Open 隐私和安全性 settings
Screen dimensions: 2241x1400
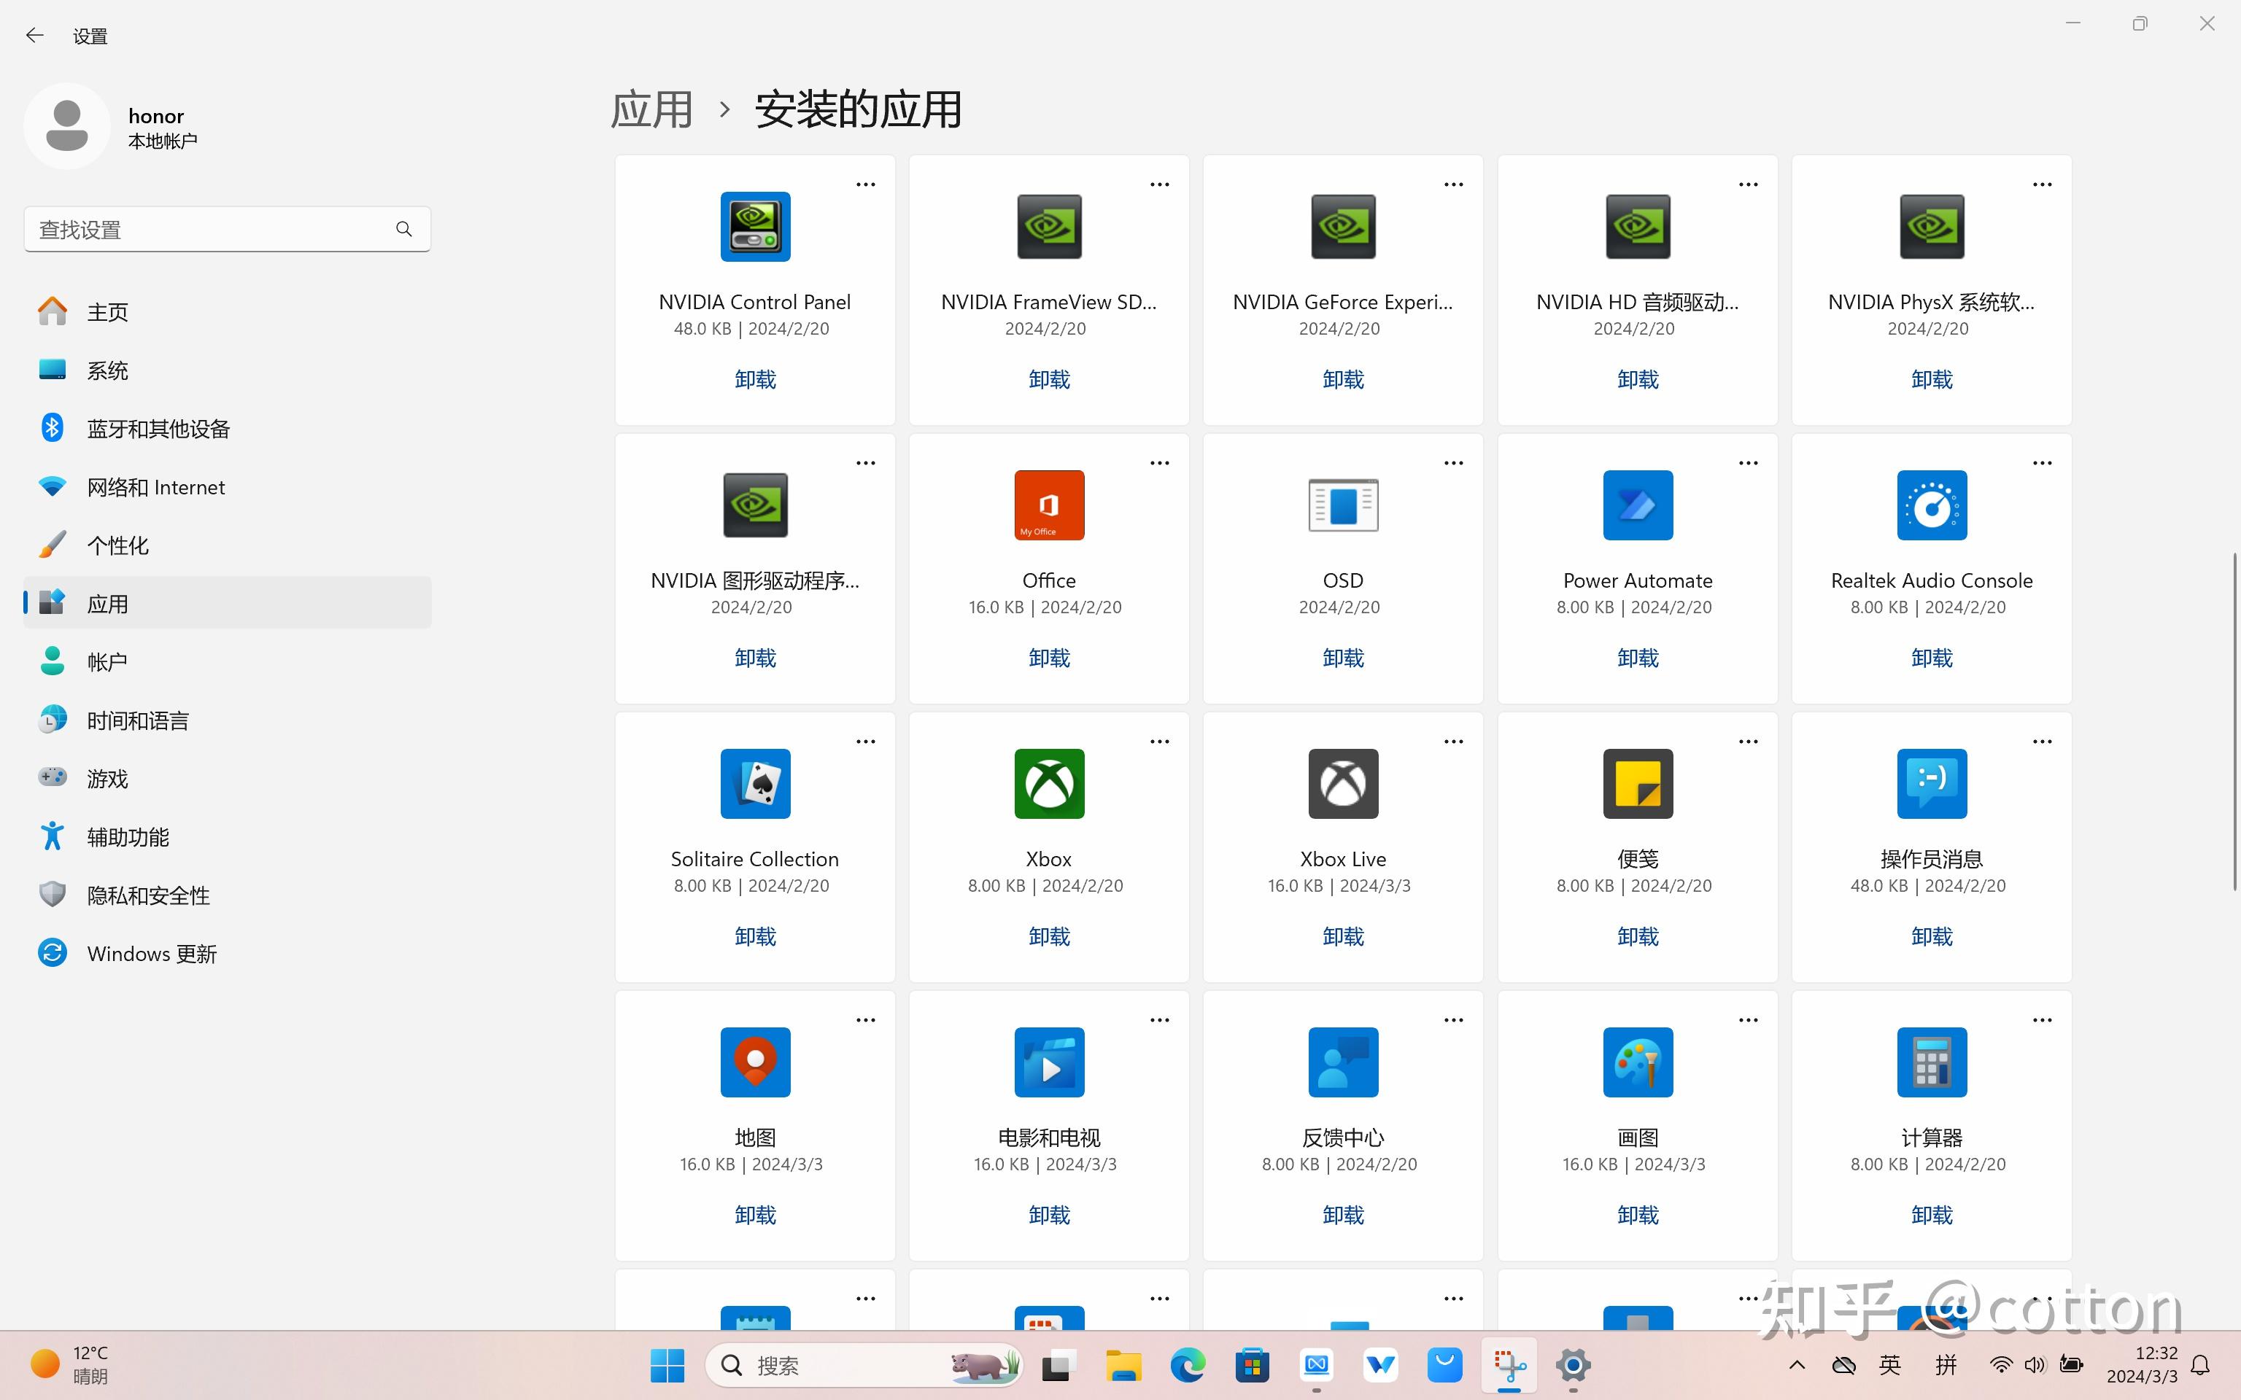click(227, 895)
